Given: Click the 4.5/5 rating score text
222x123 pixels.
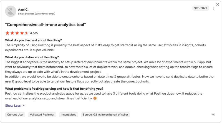Looking at the screenshot, I should click(34, 33).
